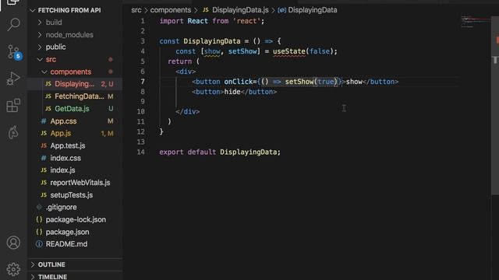
Task: Click the symbol icon before DisplayingData breadcrumb
Action: (x=281, y=10)
